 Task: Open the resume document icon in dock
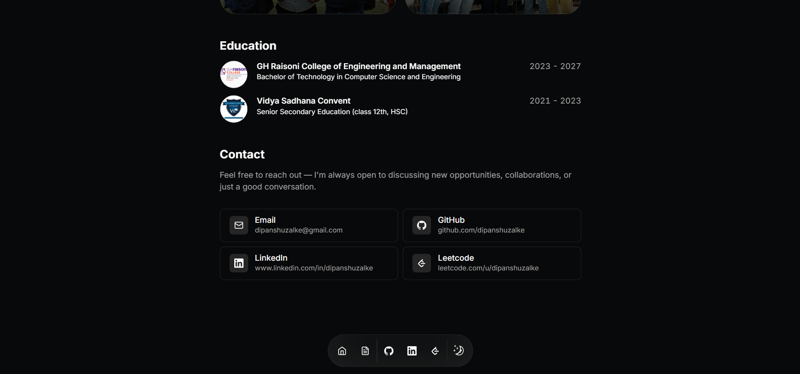click(365, 351)
